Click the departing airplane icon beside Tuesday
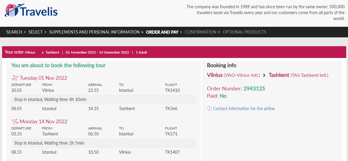The height and width of the screenshot is (161, 348). 15,78
